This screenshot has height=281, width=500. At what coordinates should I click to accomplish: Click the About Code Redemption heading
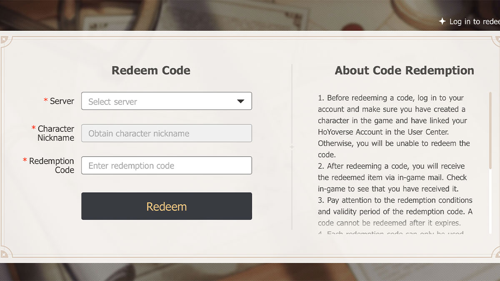(x=404, y=70)
